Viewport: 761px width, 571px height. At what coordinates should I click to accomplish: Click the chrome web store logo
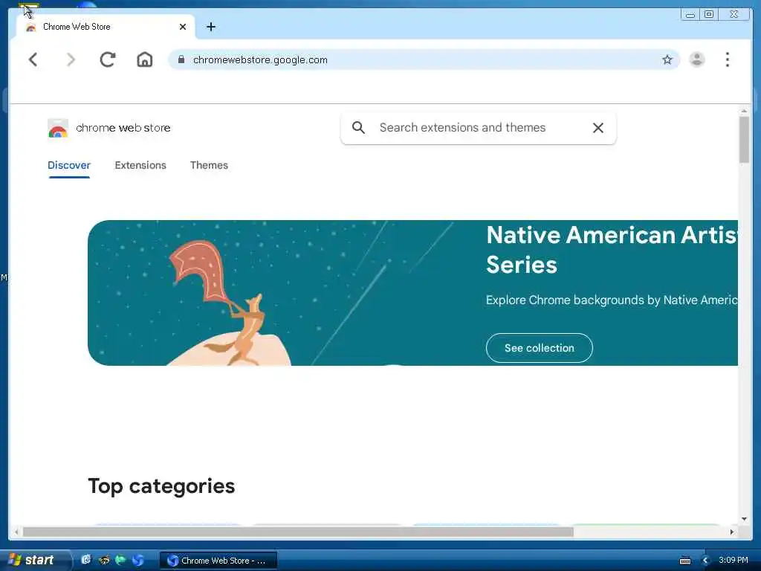click(109, 128)
